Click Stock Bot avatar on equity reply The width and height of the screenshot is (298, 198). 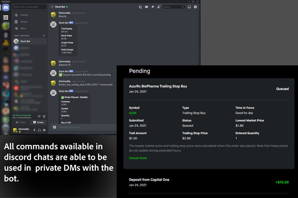(53, 24)
